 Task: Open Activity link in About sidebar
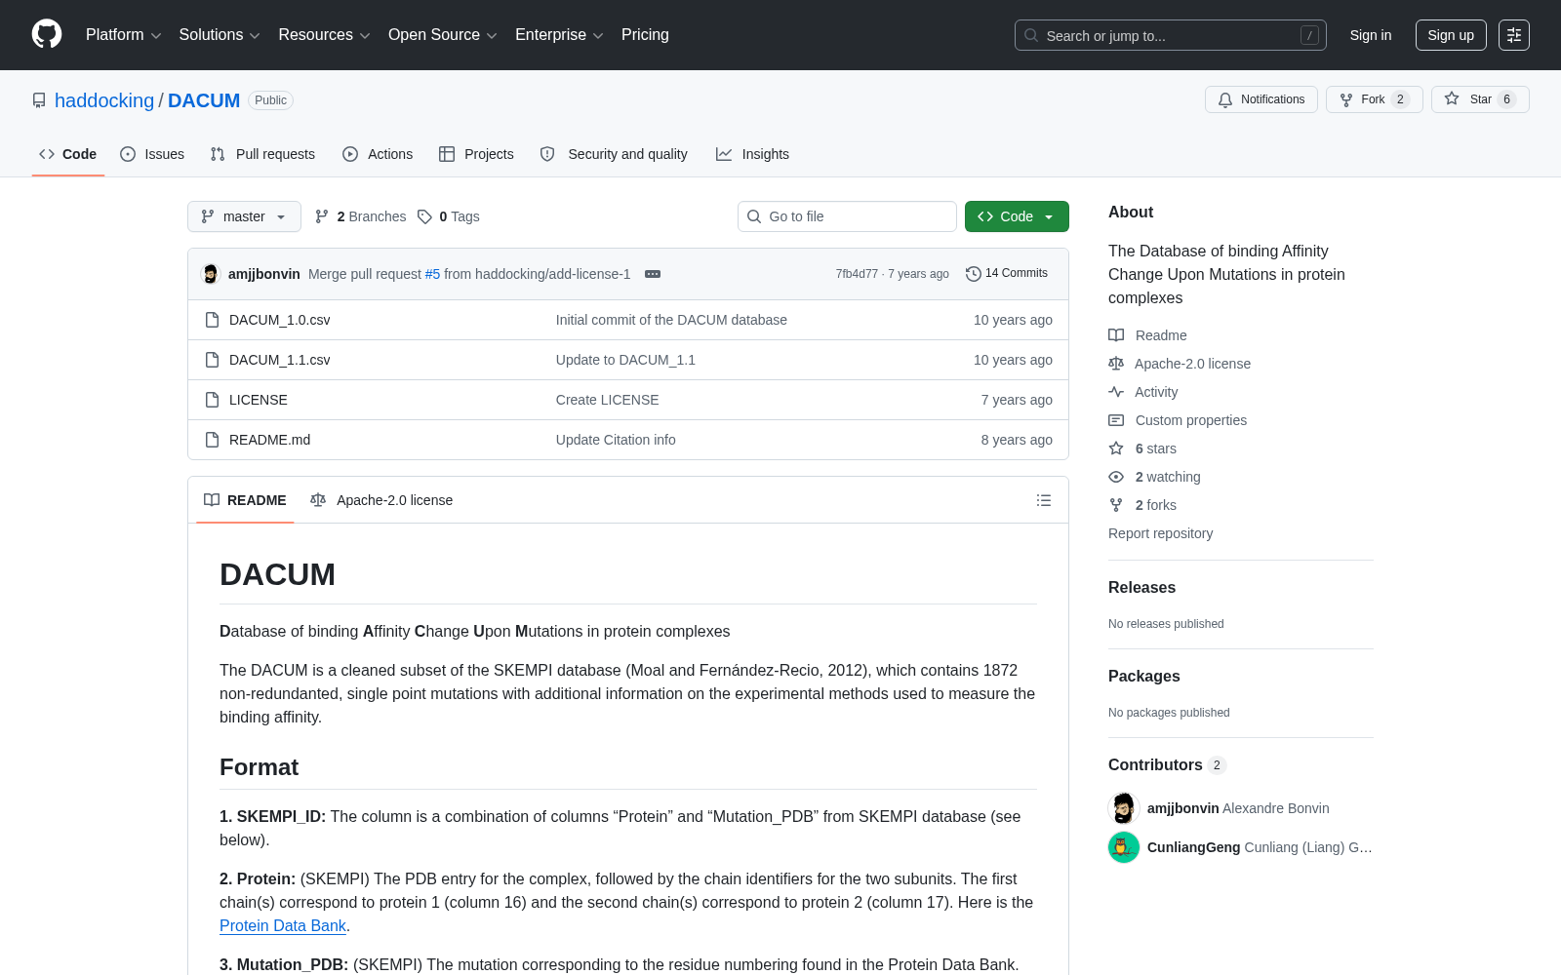coord(1143,392)
